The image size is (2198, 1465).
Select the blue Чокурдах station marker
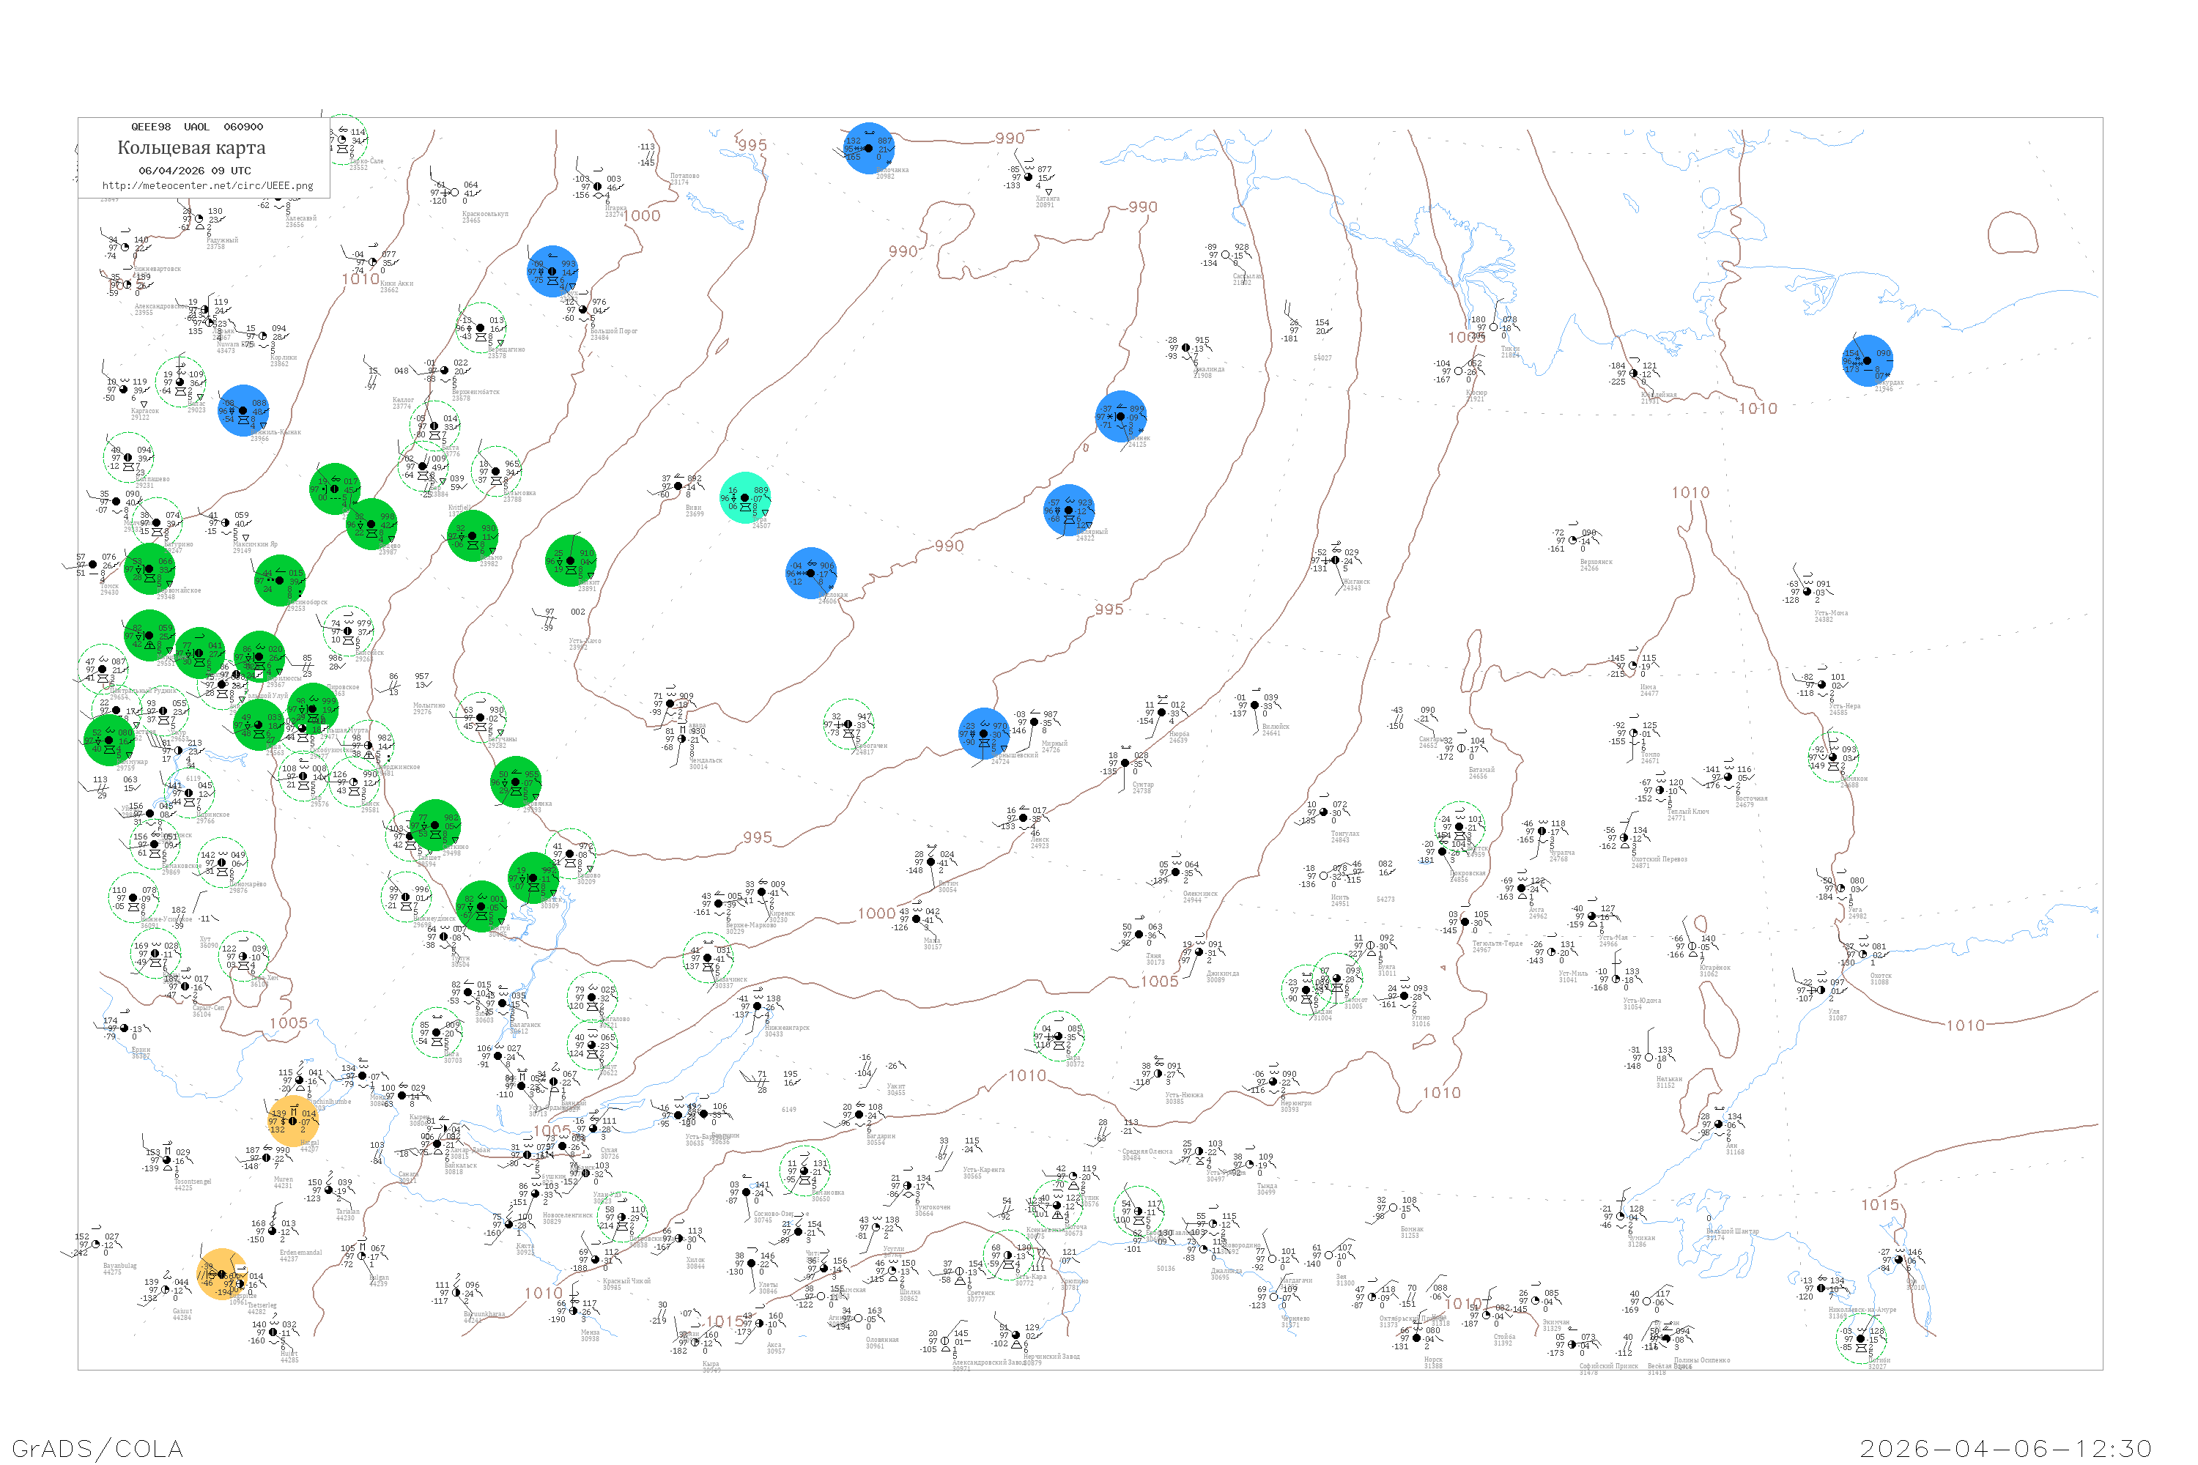click(x=1867, y=360)
